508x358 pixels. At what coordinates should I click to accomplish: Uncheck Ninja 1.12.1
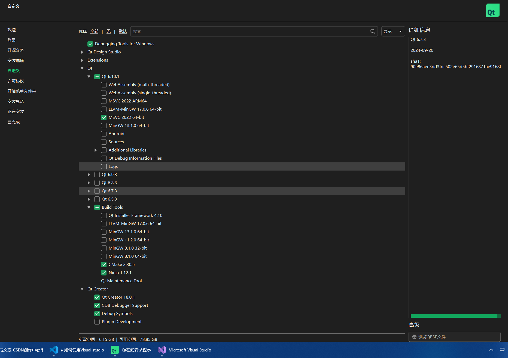pyautogui.click(x=104, y=273)
